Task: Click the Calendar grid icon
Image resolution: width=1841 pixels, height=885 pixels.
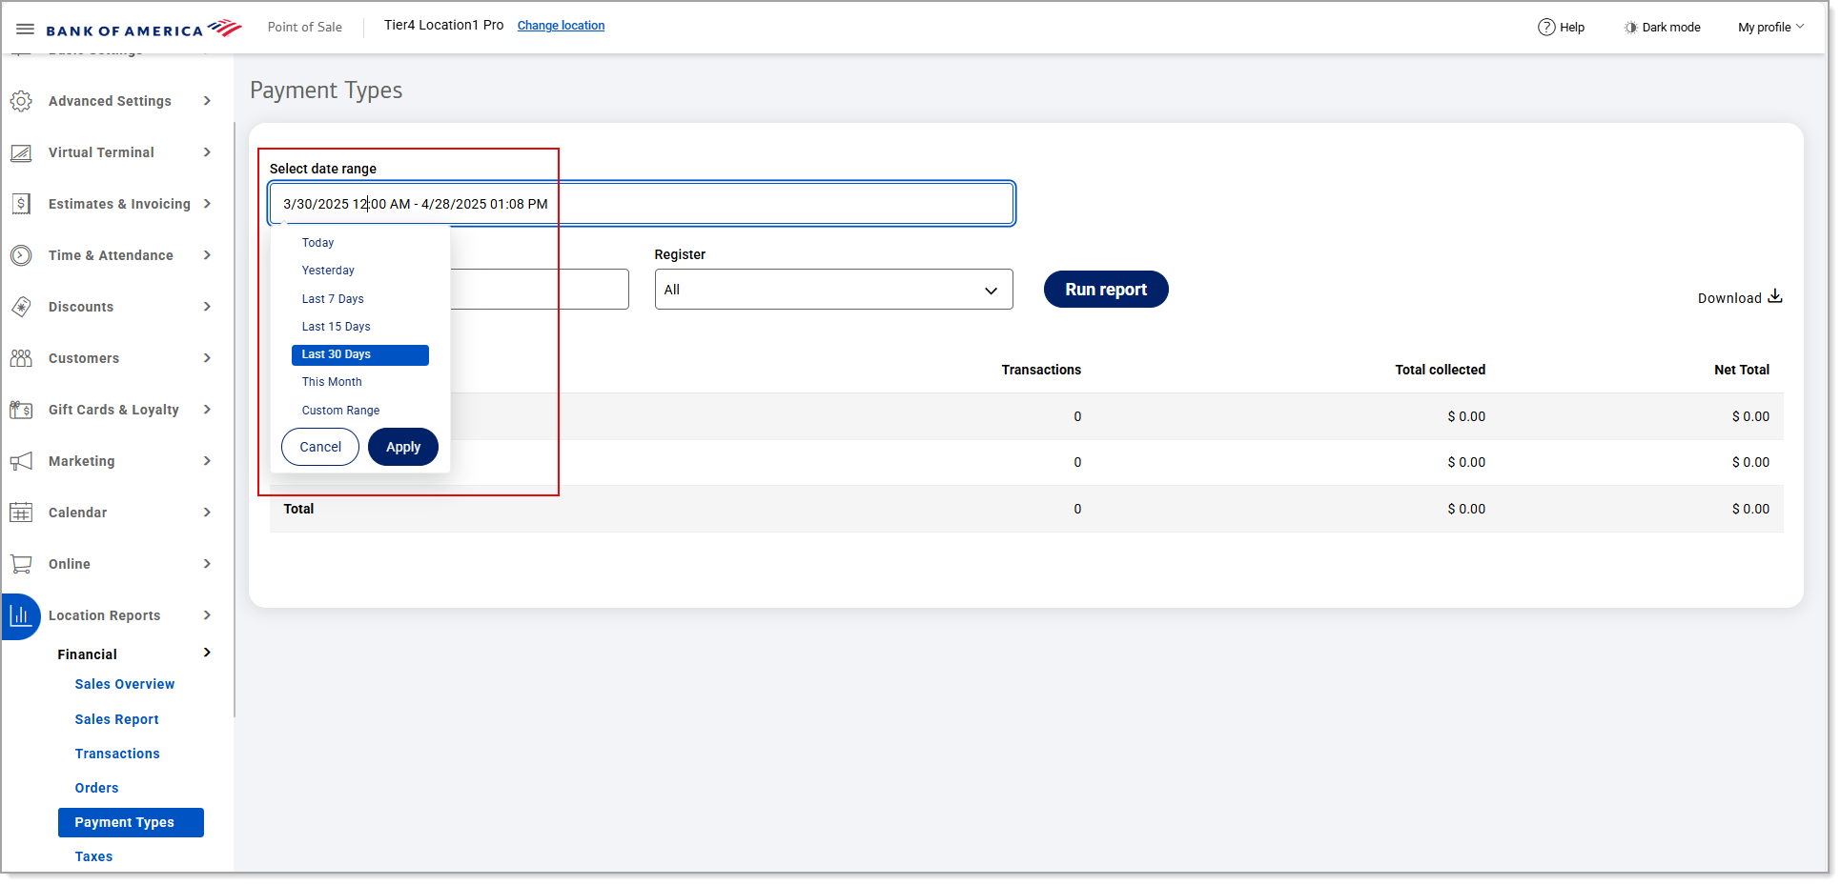Action: [x=21, y=513]
